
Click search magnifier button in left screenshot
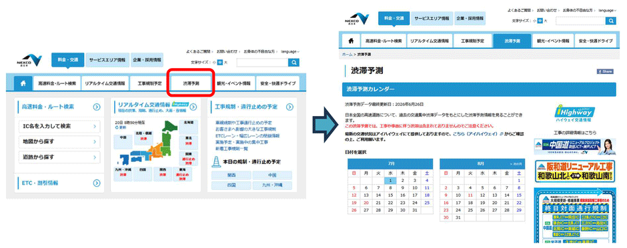click(x=293, y=62)
